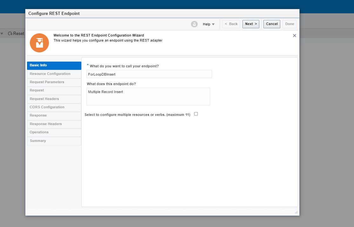The height and width of the screenshot is (227, 354).
Task: Click the resize grip of the wizard dialog
Action: pos(296,212)
